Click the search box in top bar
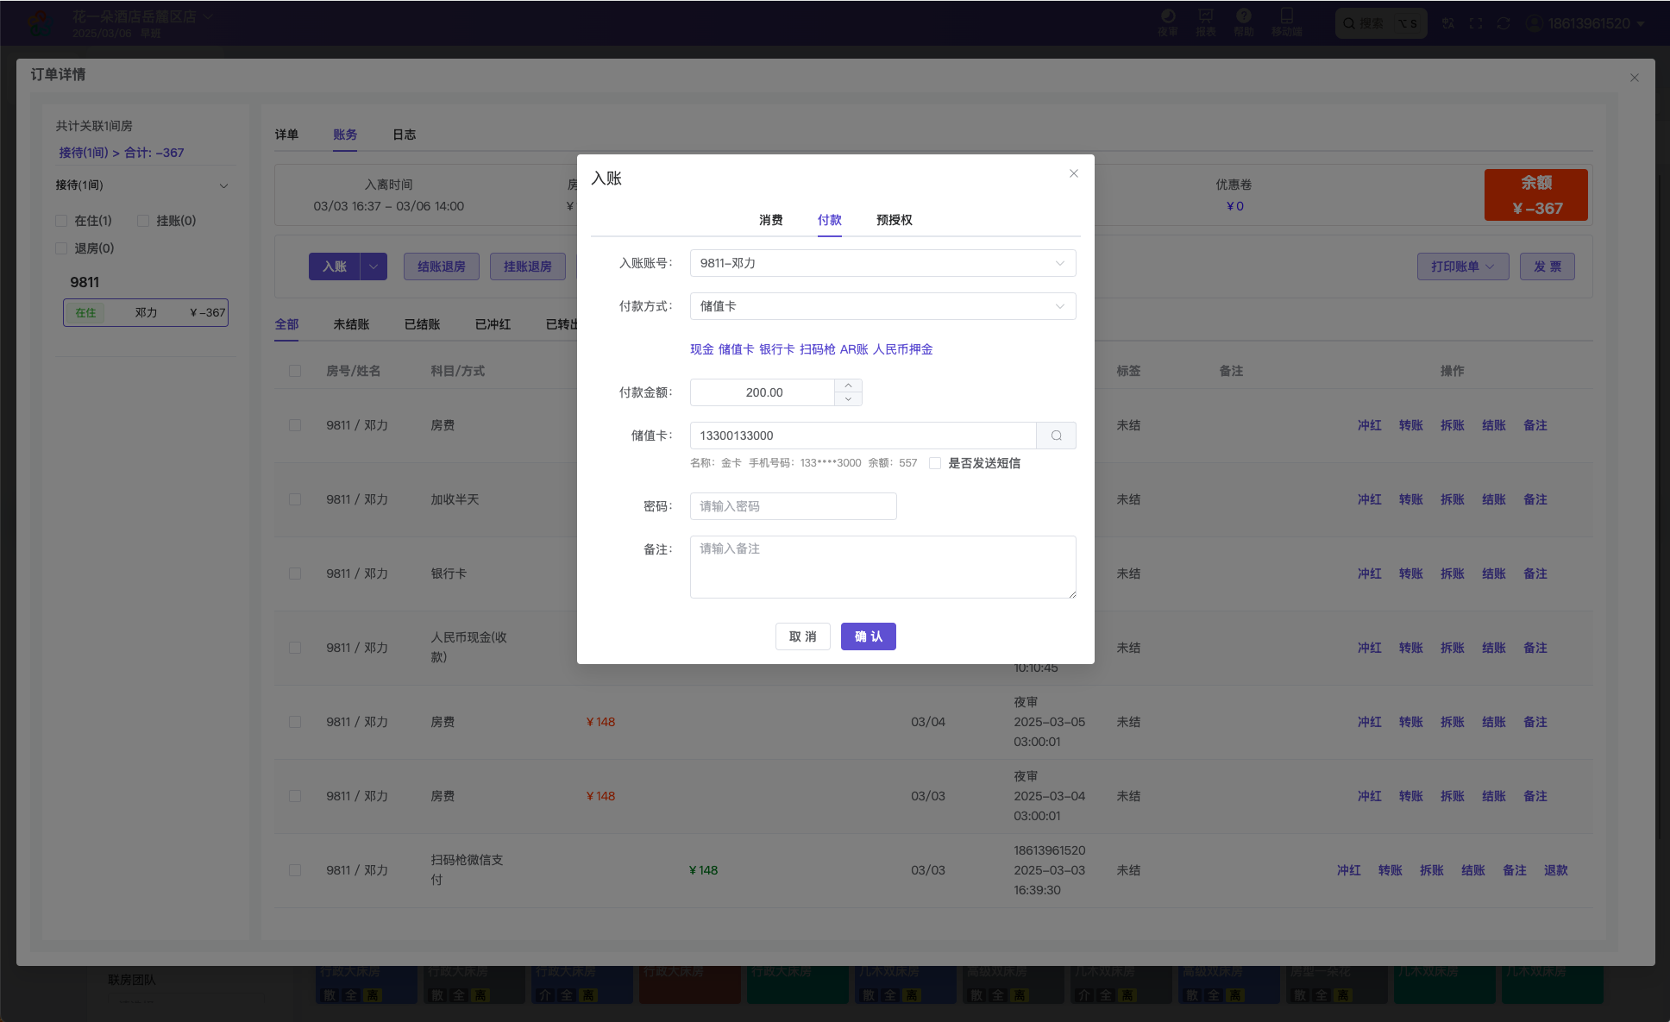Screen dimensions: 1670x1022 coord(1381,23)
